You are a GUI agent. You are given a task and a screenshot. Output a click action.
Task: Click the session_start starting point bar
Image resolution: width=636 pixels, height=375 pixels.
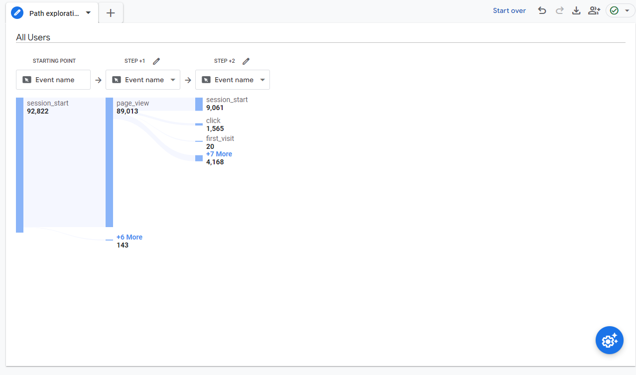[20, 165]
